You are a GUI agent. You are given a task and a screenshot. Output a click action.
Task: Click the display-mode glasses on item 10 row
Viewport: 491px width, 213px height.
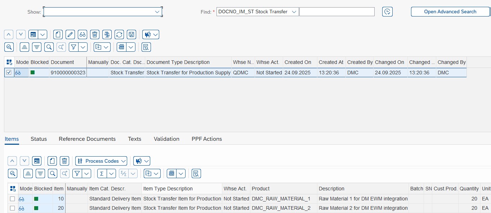coord(22,199)
